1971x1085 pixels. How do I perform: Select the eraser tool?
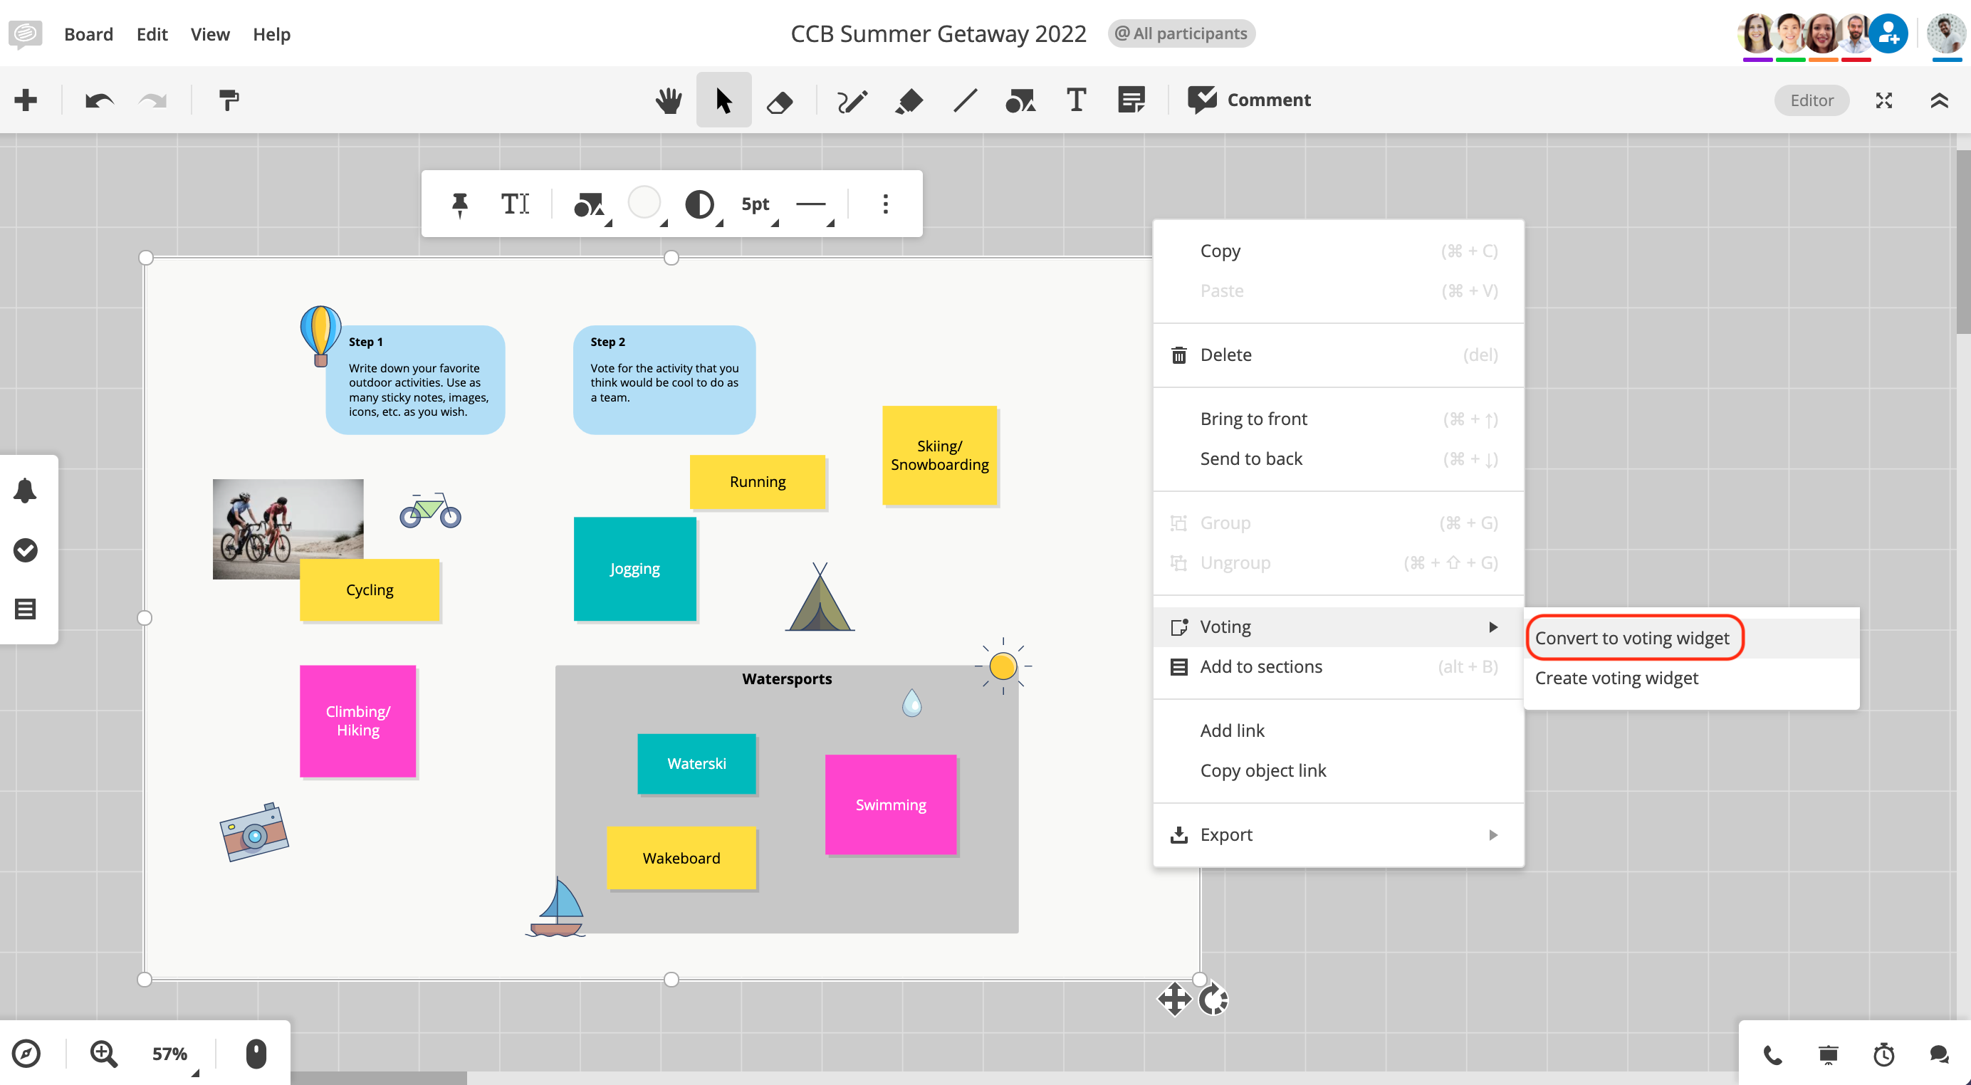[780, 100]
